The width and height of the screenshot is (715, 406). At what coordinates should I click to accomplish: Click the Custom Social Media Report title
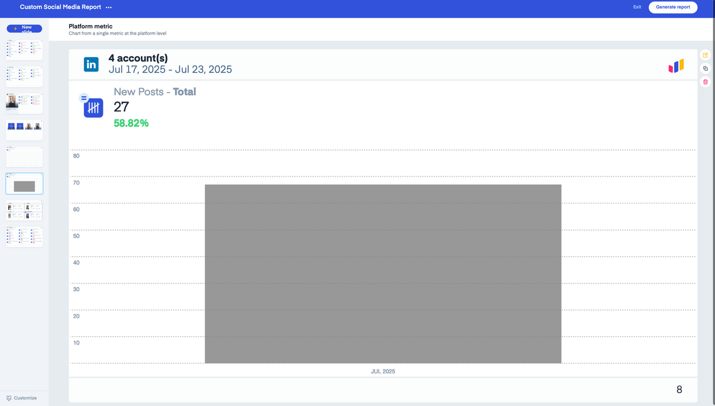pyautogui.click(x=60, y=7)
